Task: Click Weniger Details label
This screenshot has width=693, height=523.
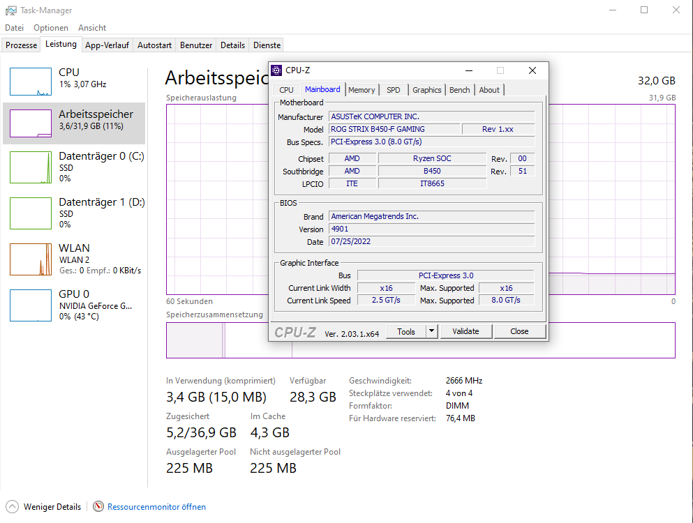Action: click(52, 507)
